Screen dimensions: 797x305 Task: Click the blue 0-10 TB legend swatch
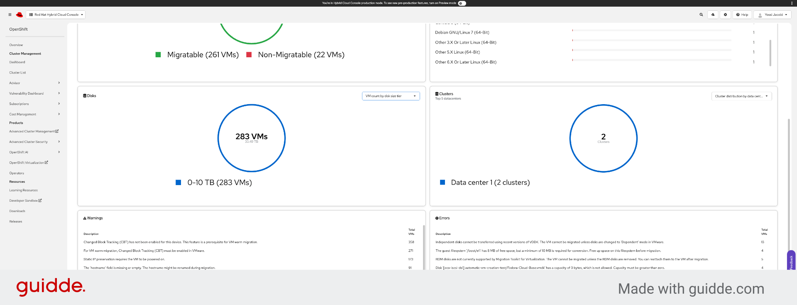178,183
